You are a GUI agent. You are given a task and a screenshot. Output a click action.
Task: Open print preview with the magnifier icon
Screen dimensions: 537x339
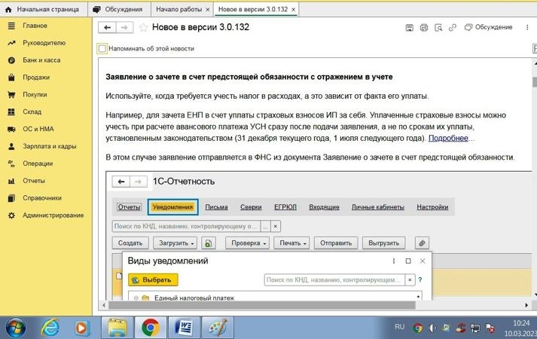(x=438, y=28)
